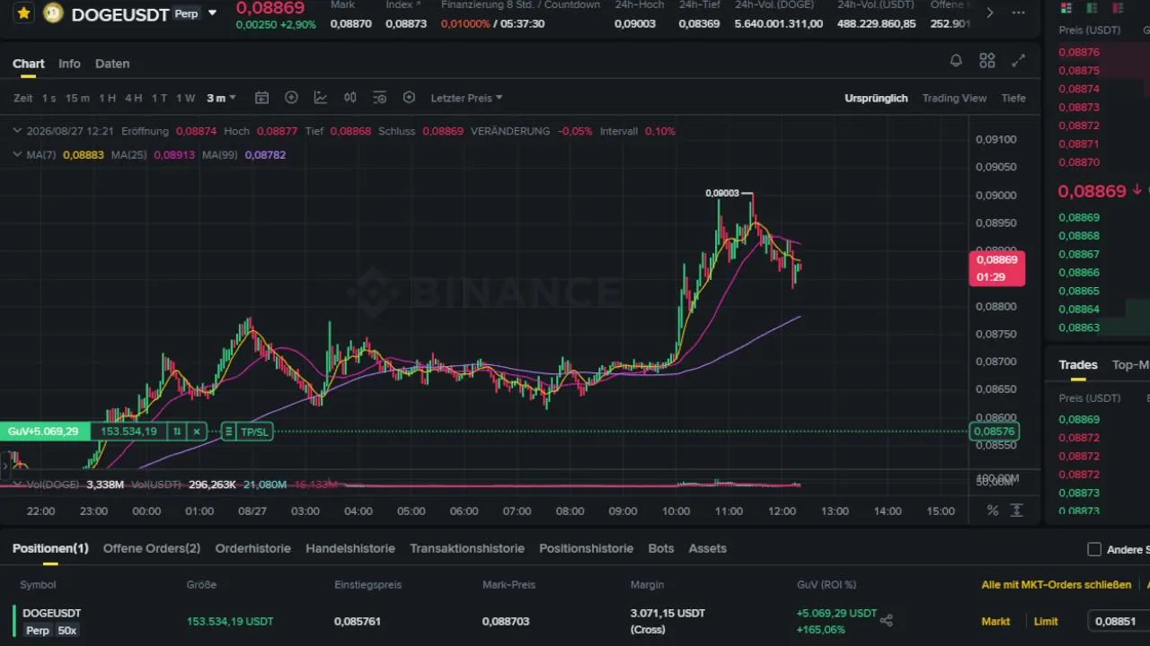Image resolution: width=1150 pixels, height=646 pixels.
Task: Switch to Ursprünglich chart mode
Action: coord(876,98)
